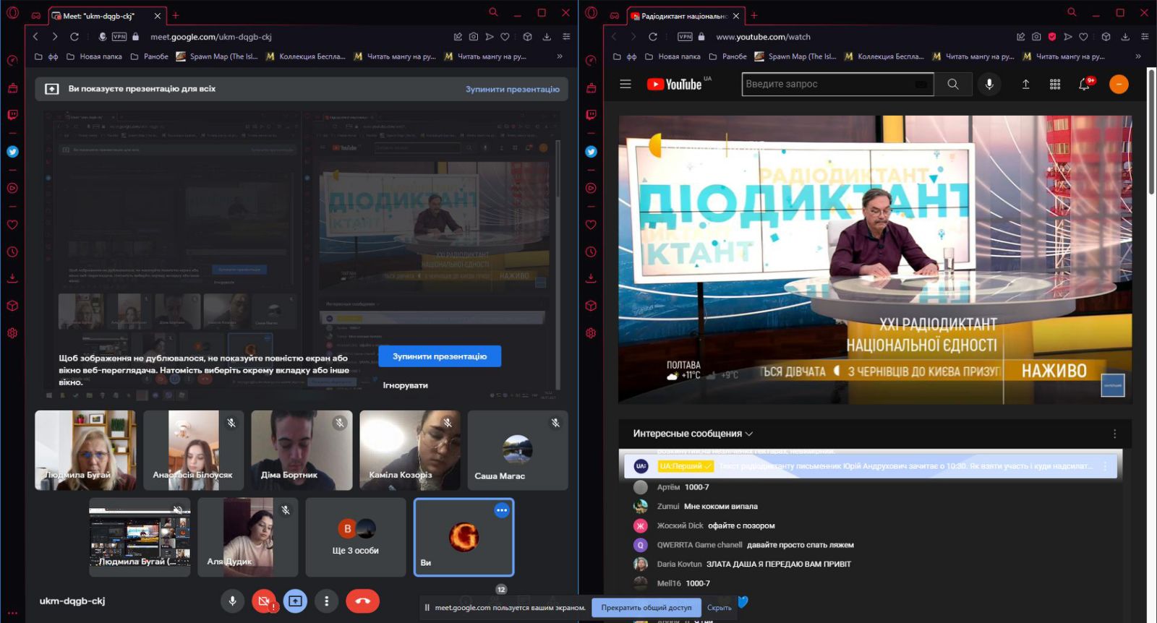
Task: Switch to Радіодиктант YouTube tab
Action: (685, 15)
